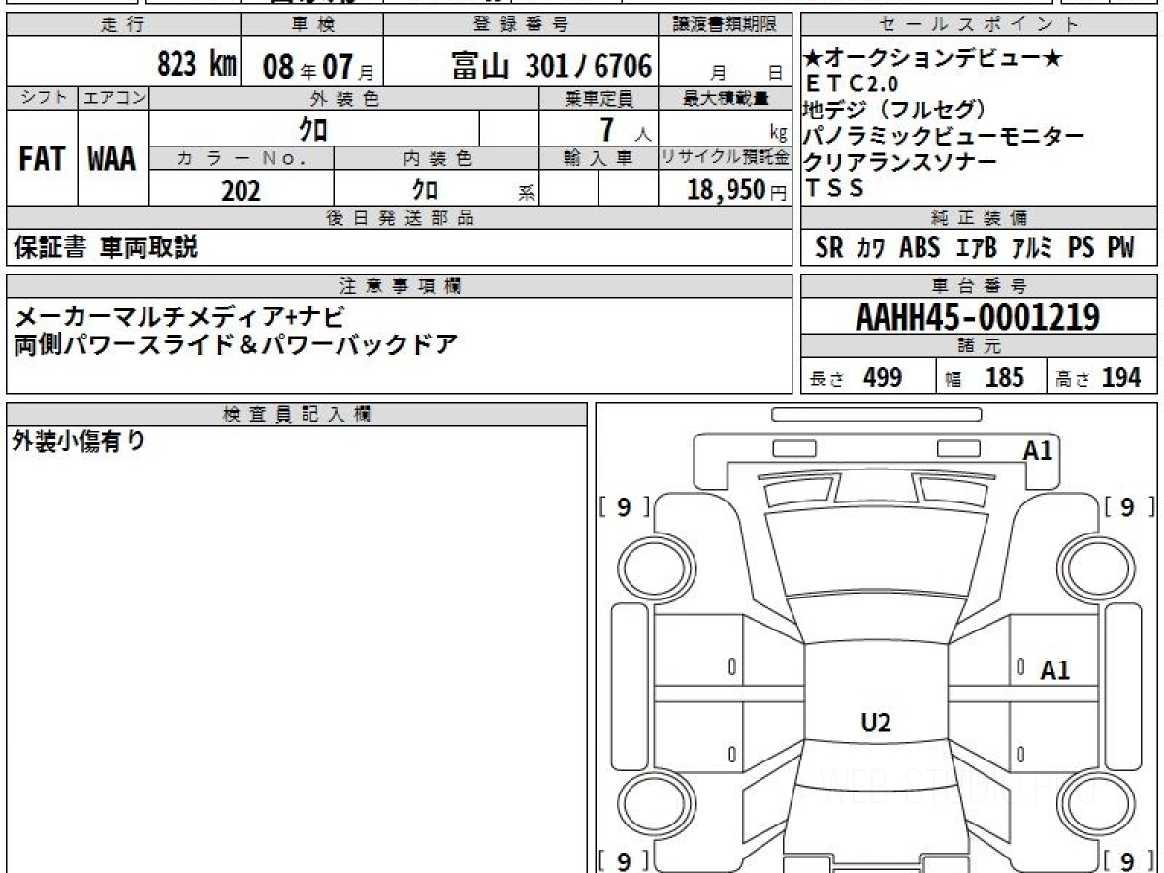Click the color number 202

pos(241,190)
